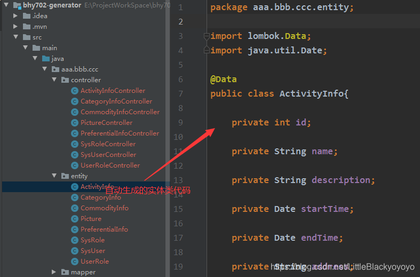Click the entity package folder icon

point(65,176)
